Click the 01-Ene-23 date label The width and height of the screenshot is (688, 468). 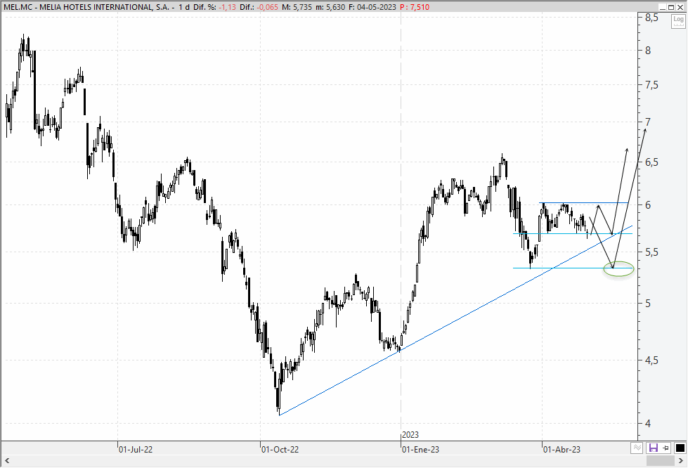click(x=421, y=450)
